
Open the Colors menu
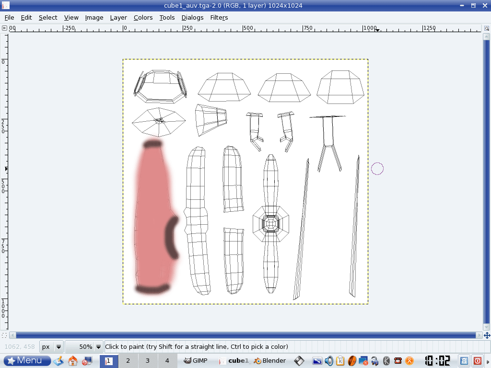143,18
